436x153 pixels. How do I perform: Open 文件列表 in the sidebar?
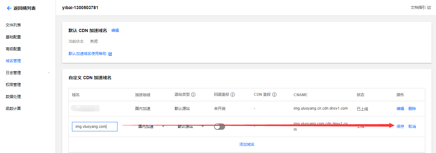click(x=13, y=25)
